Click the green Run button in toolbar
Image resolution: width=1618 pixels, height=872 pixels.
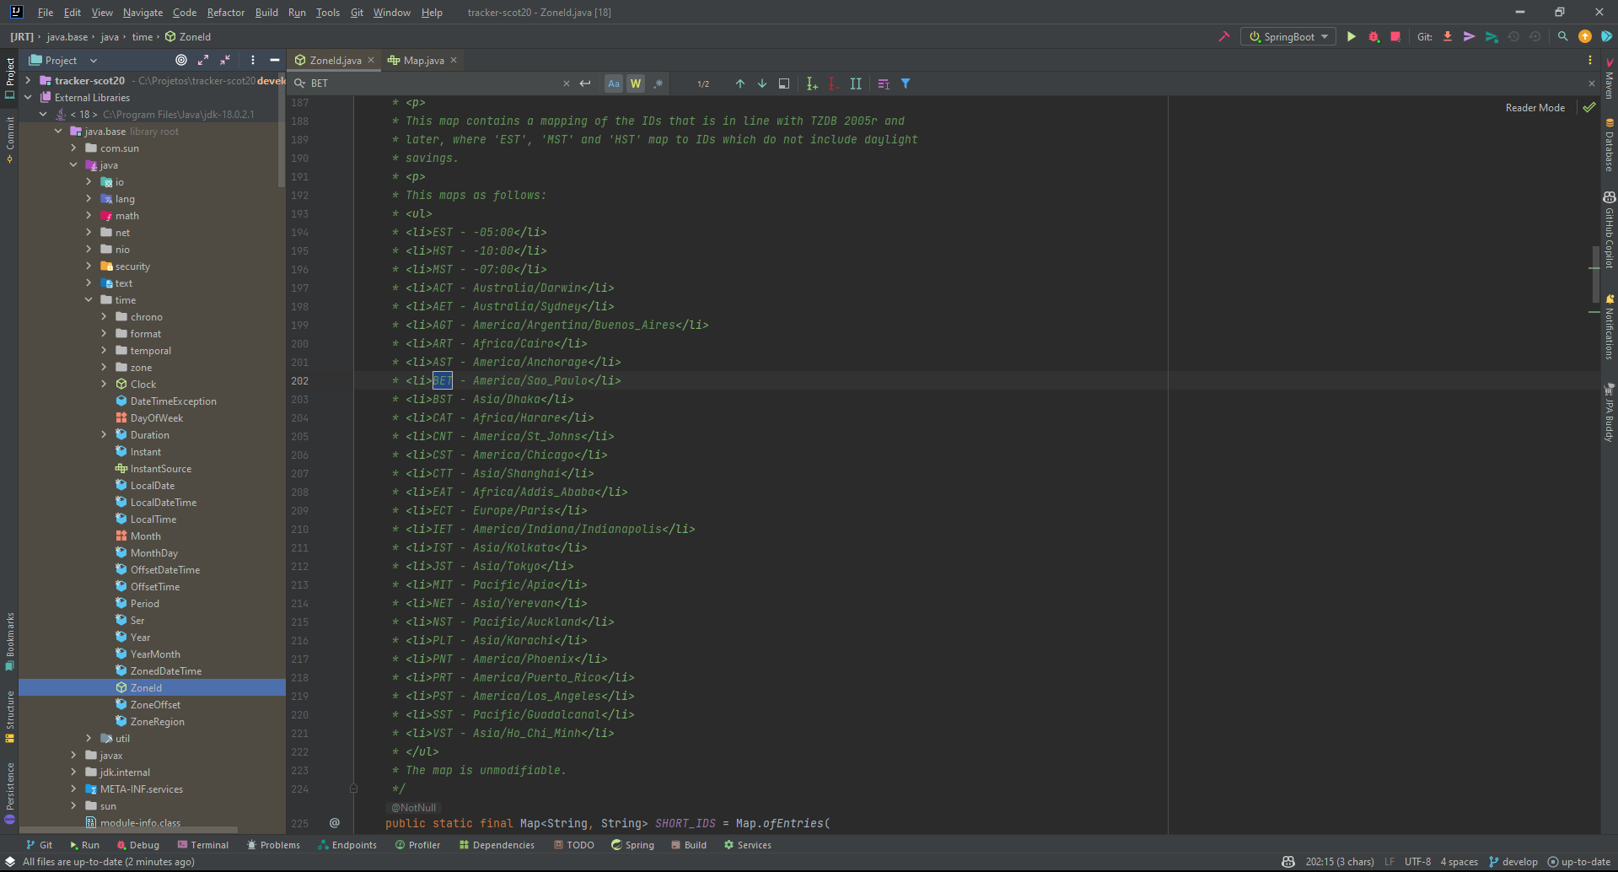pos(1351,37)
